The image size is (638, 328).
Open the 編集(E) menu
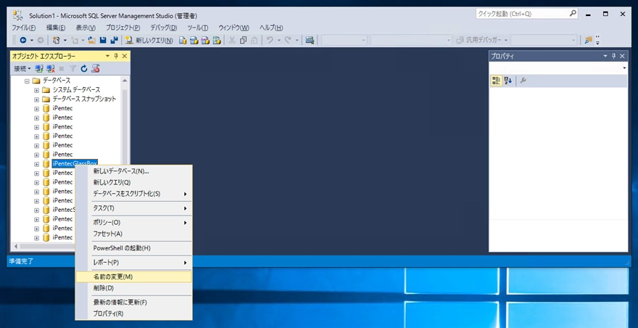[56, 28]
